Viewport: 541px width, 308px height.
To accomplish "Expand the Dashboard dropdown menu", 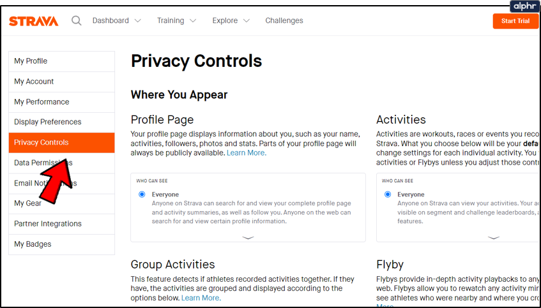I will tap(116, 20).
